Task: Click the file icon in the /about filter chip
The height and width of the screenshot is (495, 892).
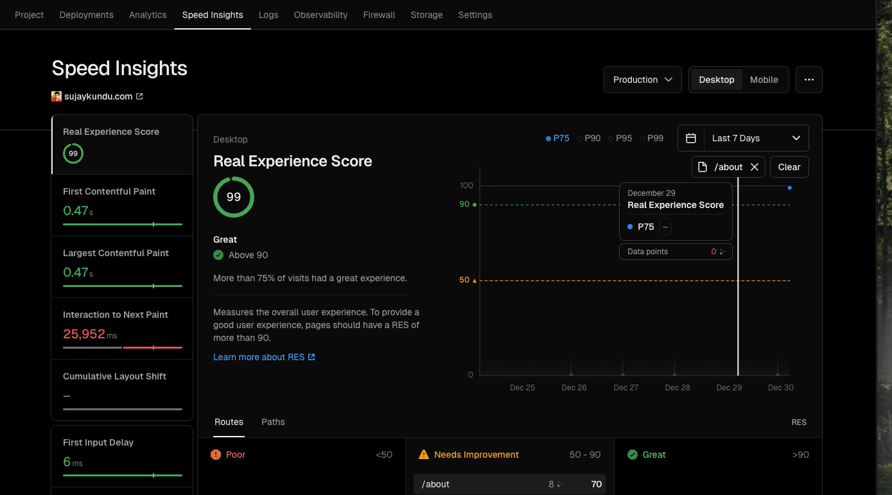Action: point(703,166)
